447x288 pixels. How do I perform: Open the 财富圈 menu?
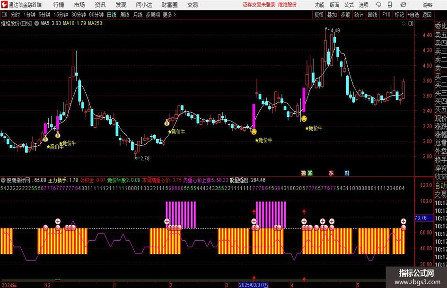(169, 5)
